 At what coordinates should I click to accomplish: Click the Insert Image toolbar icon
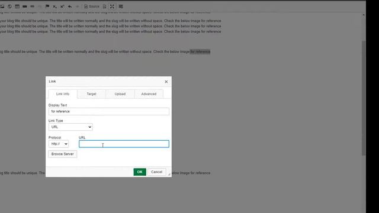coord(2,7)
